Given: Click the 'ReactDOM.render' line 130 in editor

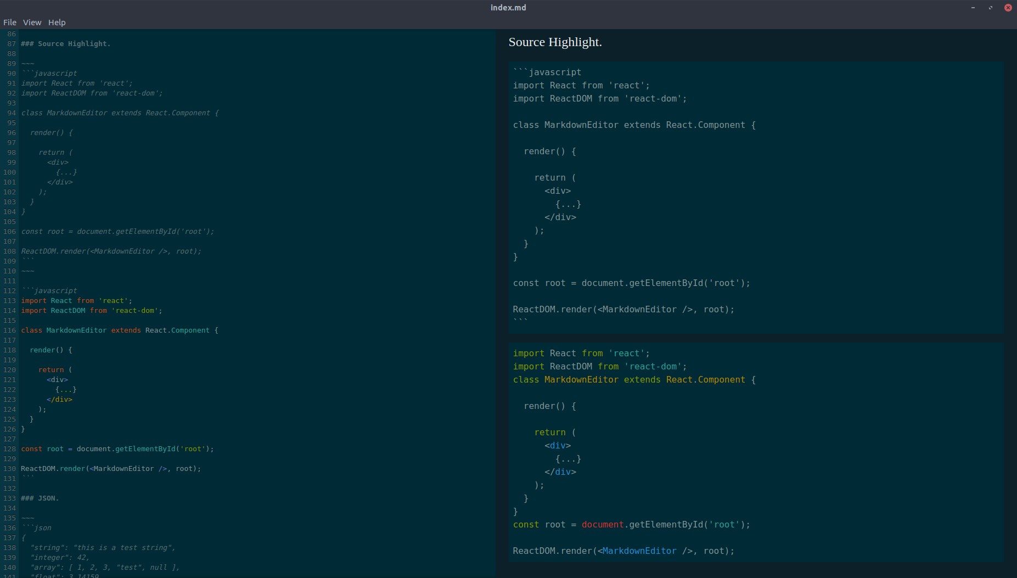Looking at the screenshot, I should (x=111, y=469).
